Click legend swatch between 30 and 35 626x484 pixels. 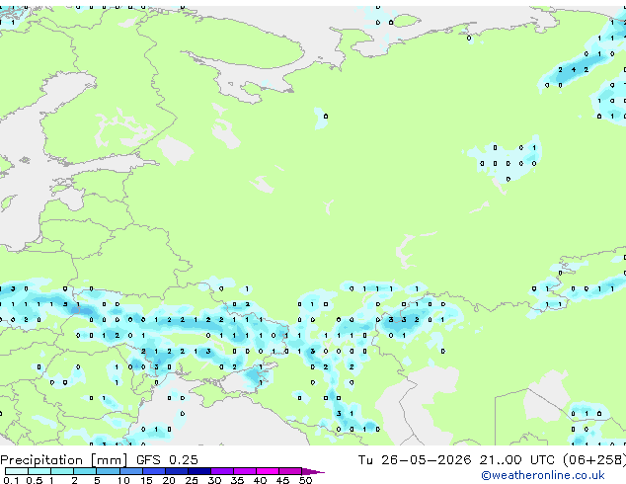click(222, 471)
